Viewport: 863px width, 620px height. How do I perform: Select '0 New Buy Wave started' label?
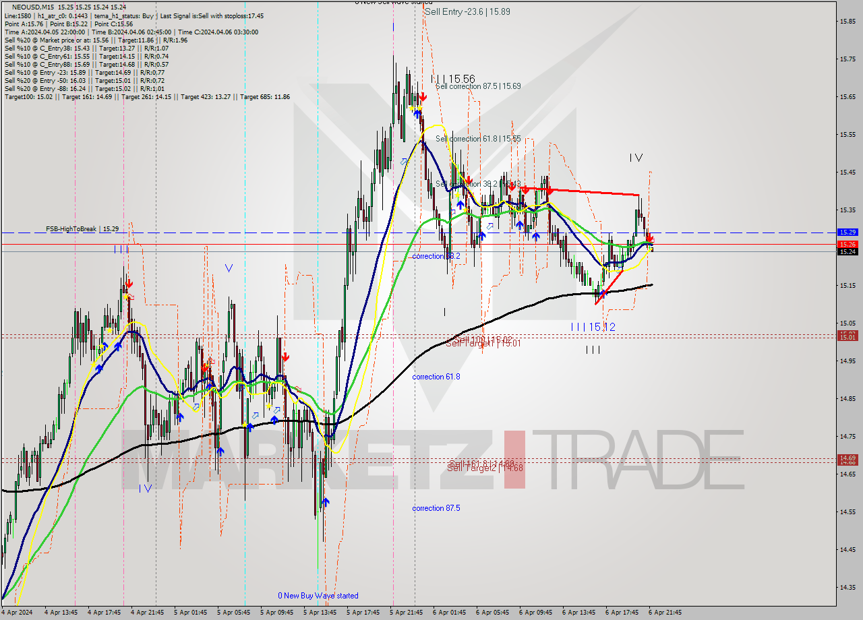coord(318,596)
